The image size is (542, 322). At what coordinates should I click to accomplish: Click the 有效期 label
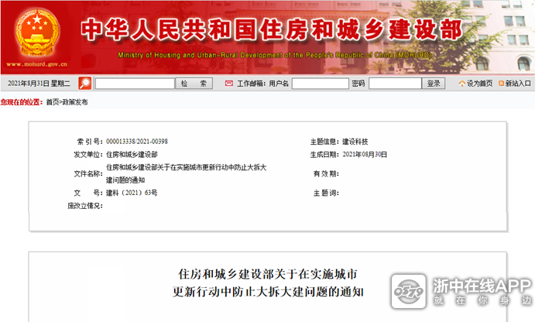tap(326, 174)
